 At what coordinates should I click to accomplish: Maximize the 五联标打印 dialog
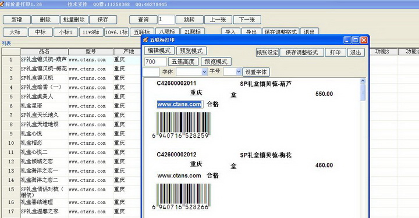356,40
